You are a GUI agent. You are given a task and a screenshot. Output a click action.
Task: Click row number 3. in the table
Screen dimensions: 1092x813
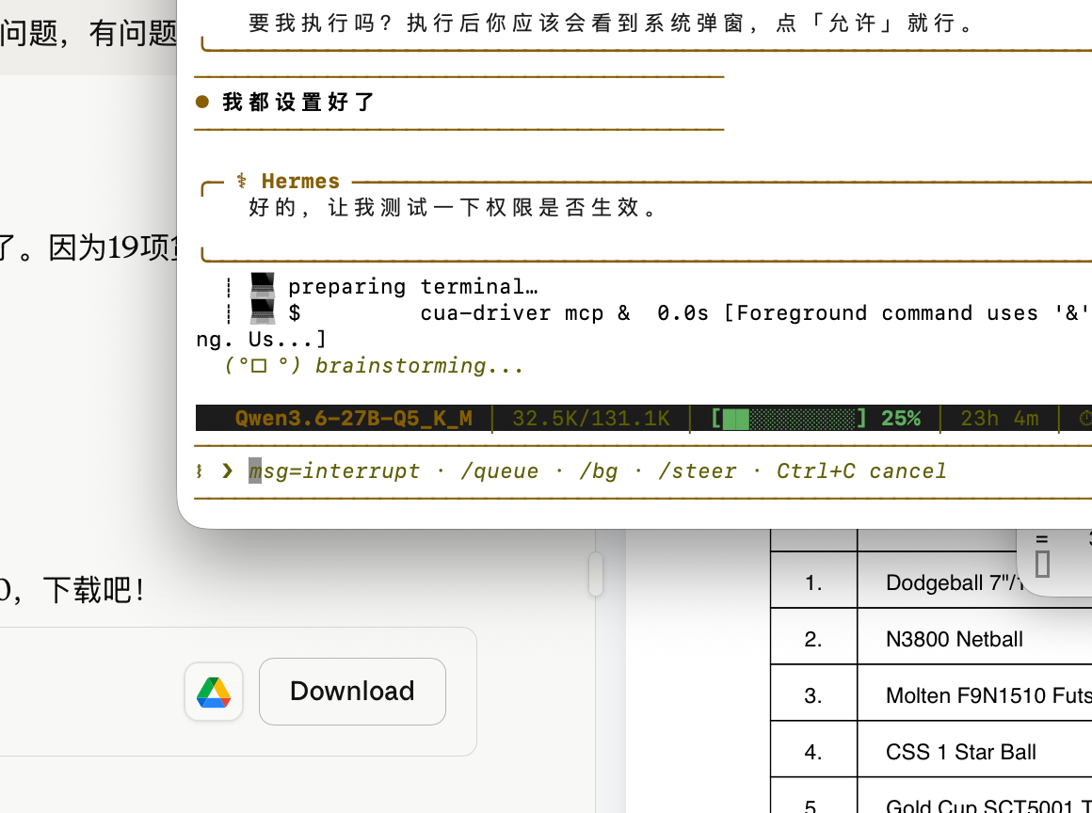click(814, 693)
